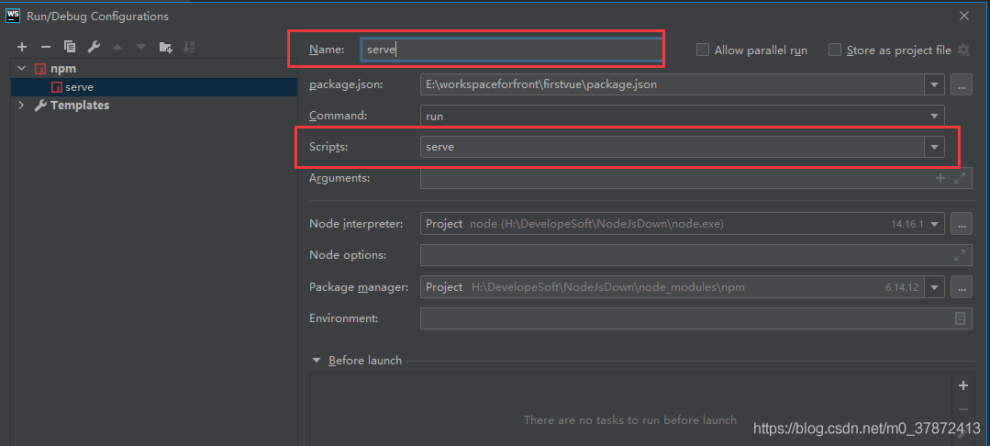Collapse the Before launch section
The image size is (990, 446).
[x=317, y=361]
